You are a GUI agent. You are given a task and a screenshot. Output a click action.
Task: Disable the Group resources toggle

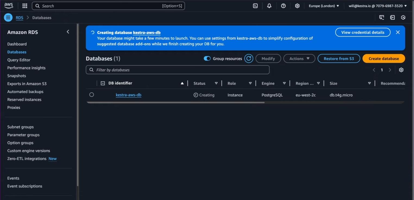[207, 59]
